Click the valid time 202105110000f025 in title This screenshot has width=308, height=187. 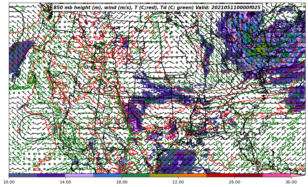[x=234, y=8]
